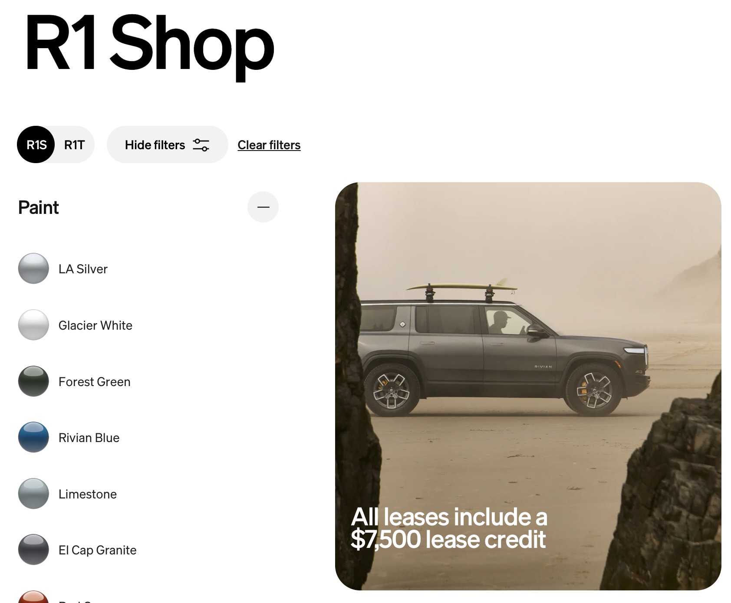Click the Clear filters link
The image size is (731, 603).
click(269, 145)
